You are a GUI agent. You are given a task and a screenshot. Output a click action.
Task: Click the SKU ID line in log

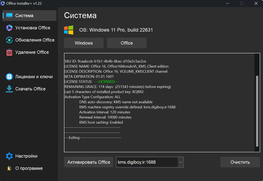105,61
